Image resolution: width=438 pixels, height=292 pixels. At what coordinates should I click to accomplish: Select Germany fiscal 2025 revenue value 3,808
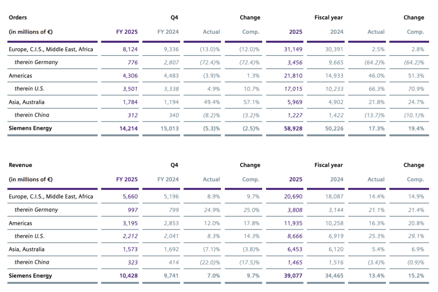(x=294, y=210)
